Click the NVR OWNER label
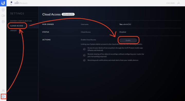 48,24
